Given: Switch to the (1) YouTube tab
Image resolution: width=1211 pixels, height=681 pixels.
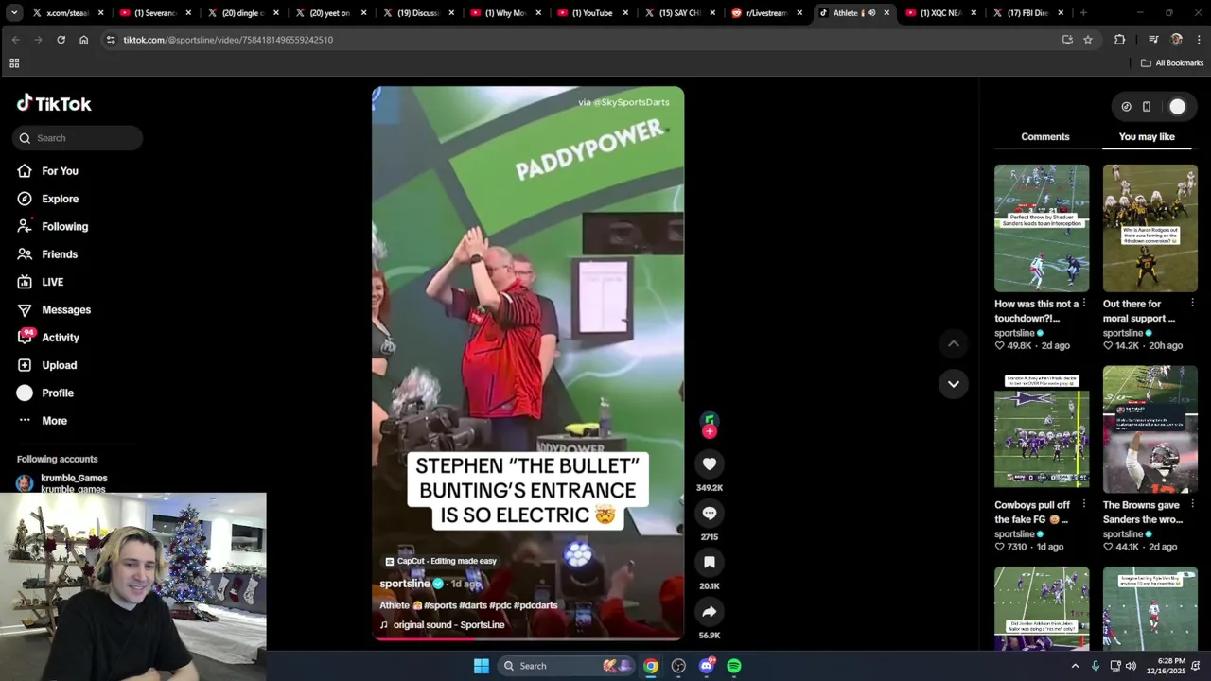Looking at the screenshot, I should (x=591, y=13).
